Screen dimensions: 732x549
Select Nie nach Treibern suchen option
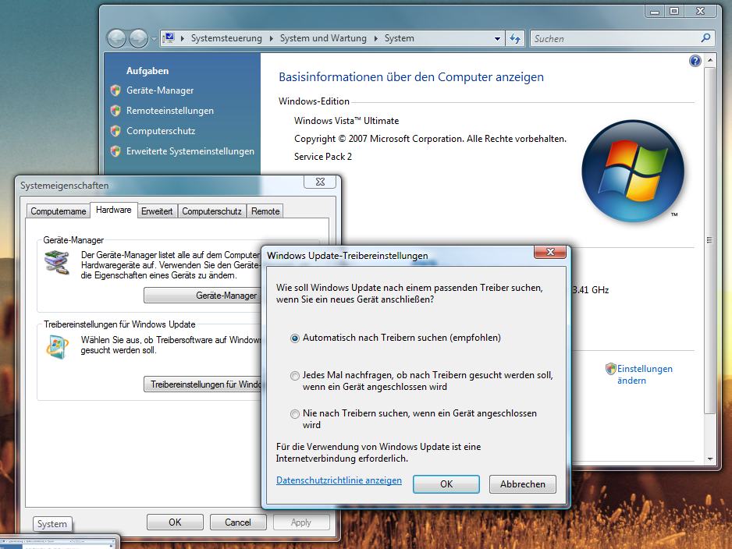click(x=294, y=414)
